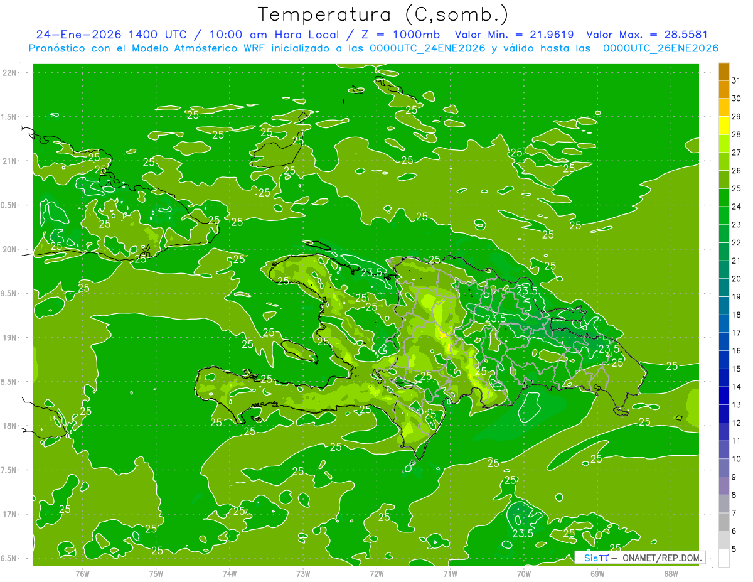Click the '25' value on the color scale legend
The width and height of the screenshot is (753, 582).
pos(737,188)
